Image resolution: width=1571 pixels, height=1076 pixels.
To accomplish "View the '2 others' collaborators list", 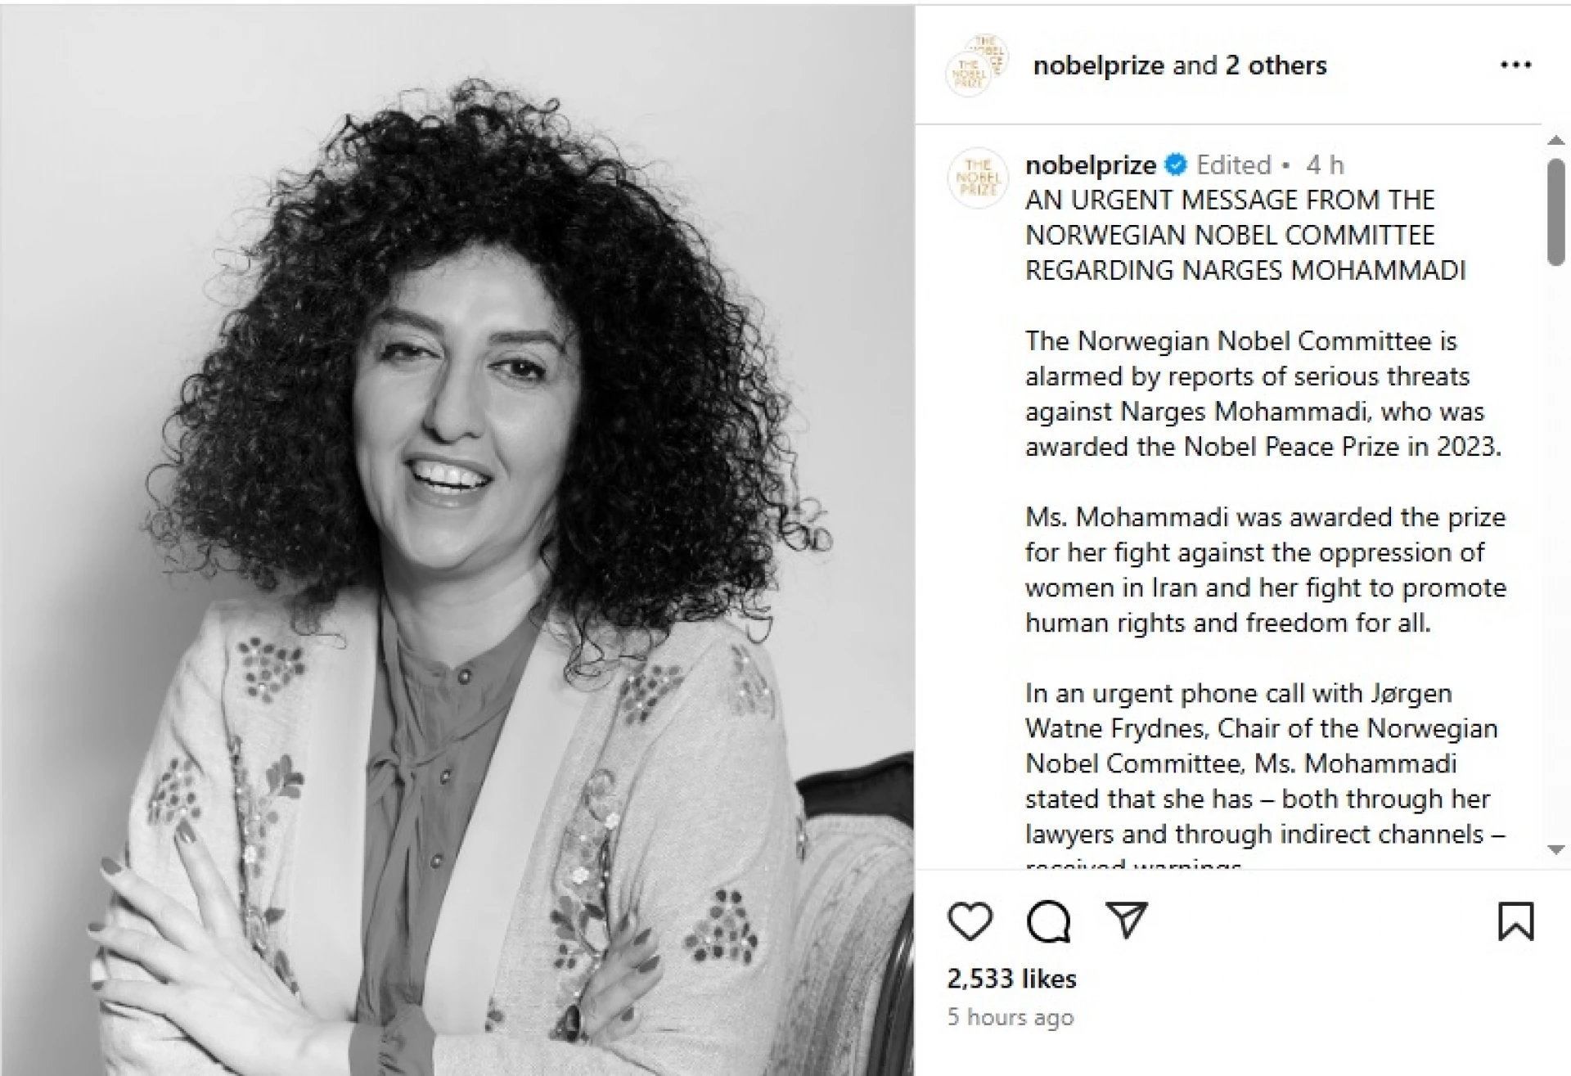I will point(1276,65).
